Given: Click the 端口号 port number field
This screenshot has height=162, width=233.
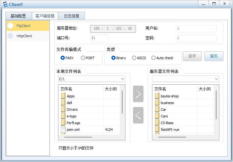Looking at the screenshot, I should (99, 38).
